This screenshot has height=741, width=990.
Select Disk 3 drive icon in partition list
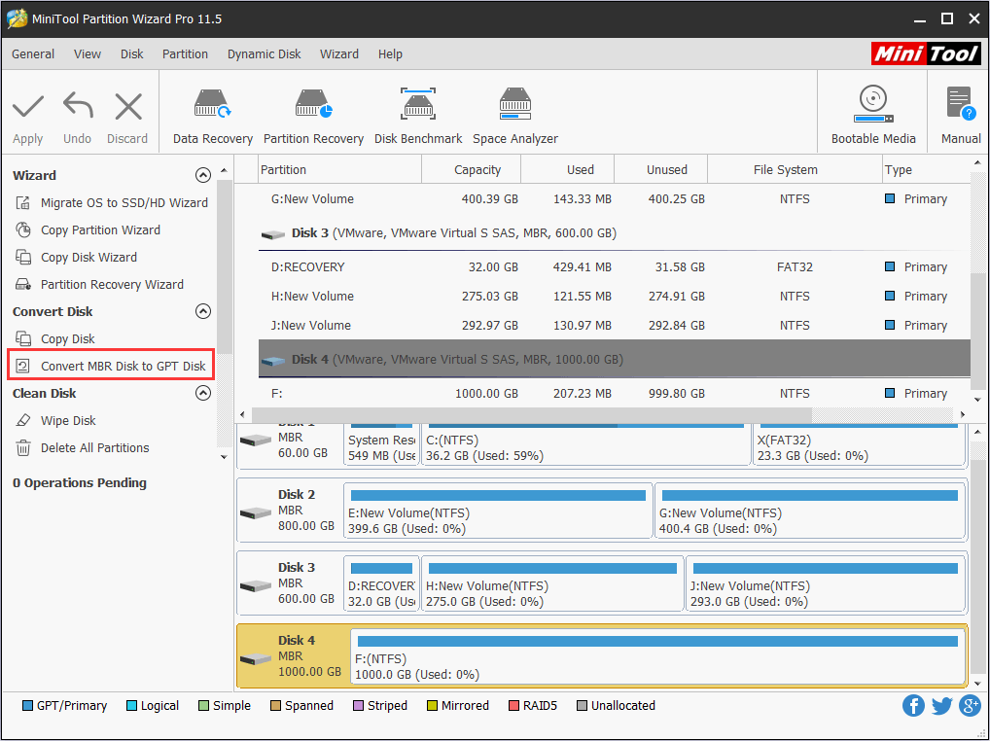coord(272,234)
